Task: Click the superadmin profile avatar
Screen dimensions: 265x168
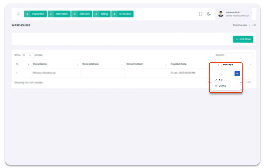Action: 221,14
